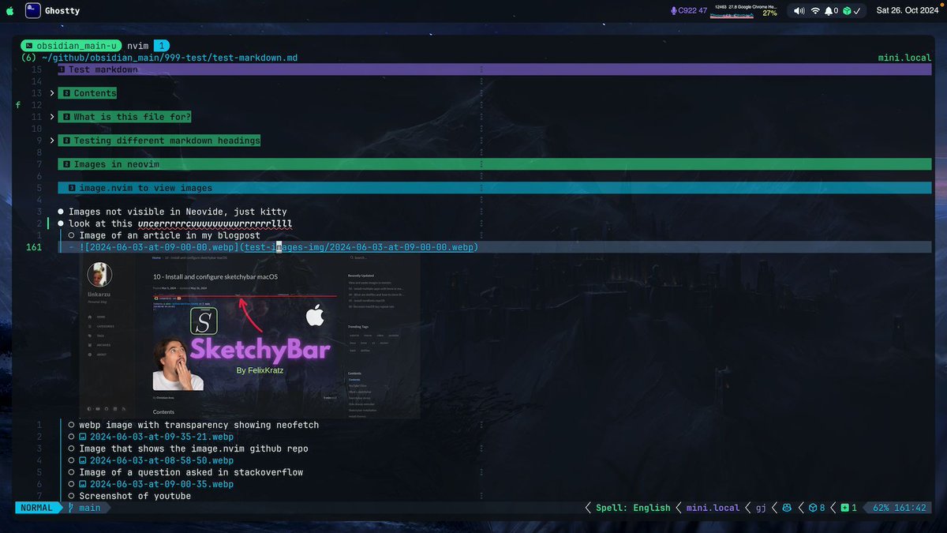Click 'Image of a question asked in stackoverflow'
The width and height of the screenshot is (947, 533).
pyautogui.click(x=191, y=472)
